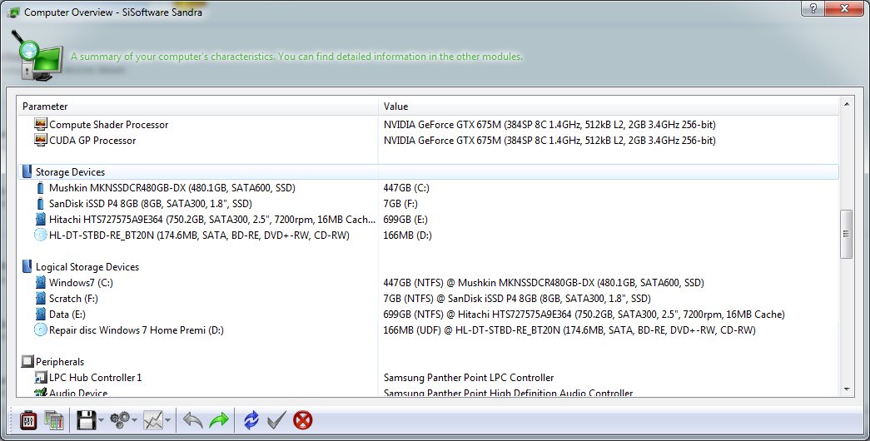Click the scrollbar up arrow

[x=847, y=104]
